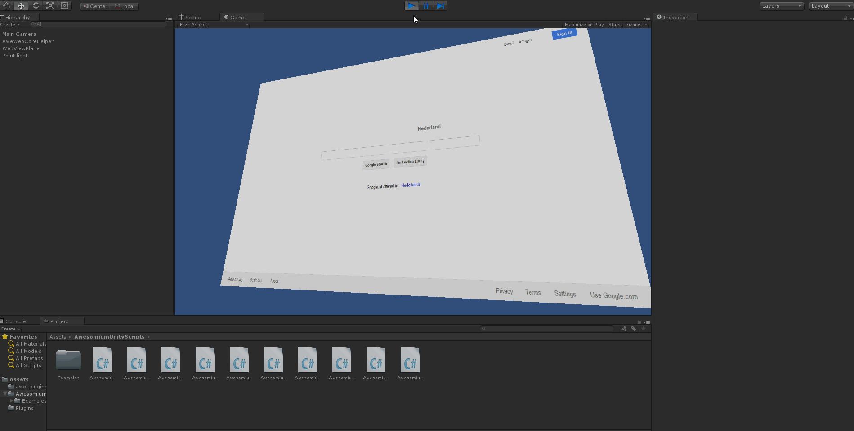Select All Materials saved search
The image size is (854, 431).
tap(27, 344)
